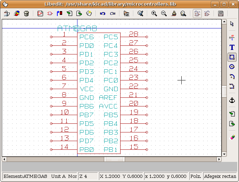Viewport: 239px width, 182px height.
Task: Click new-library icon with sparkle
Action: [89, 14]
